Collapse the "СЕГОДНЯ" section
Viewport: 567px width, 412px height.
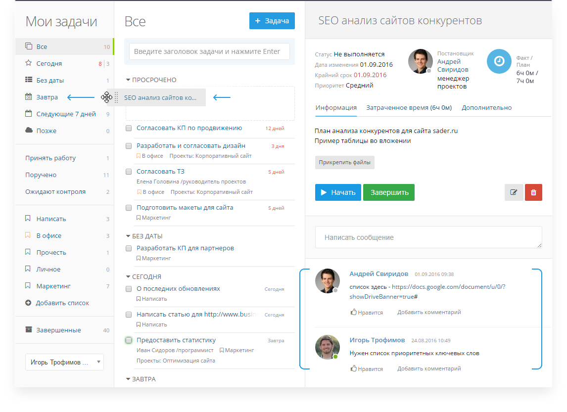click(129, 276)
